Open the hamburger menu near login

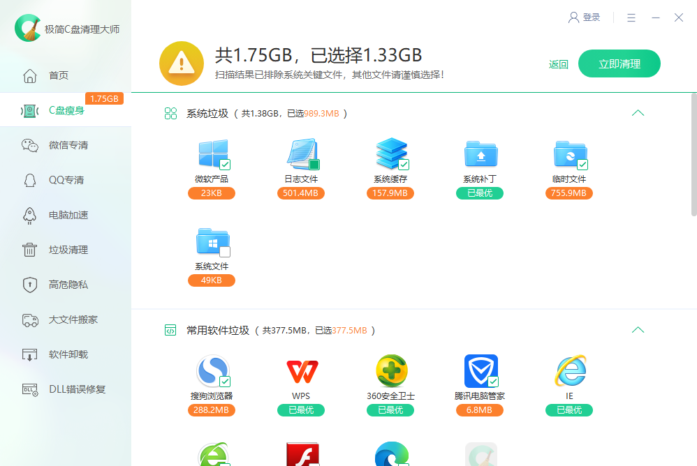point(631,17)
